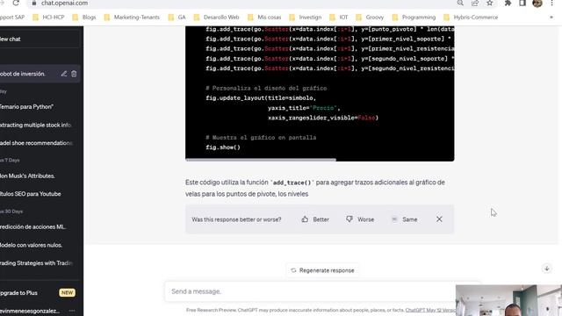Viewport: 562px width, 316px height.
Task: Open the IOT bookmark folder
Action: tap(339, 18)
